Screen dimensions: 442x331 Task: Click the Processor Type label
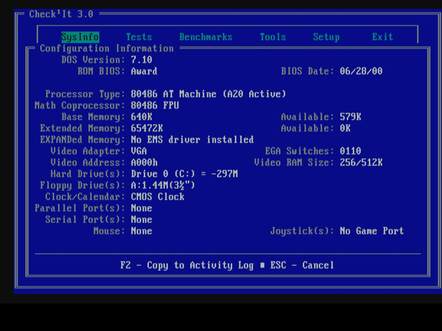tap(85, 94)
